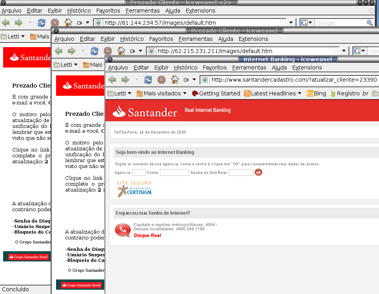Click the red phone Disque Real icon

(123, 230)
